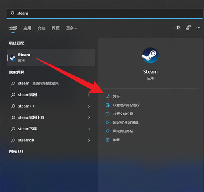
Task: Choose 固定到任务栏
Action: 123,131
